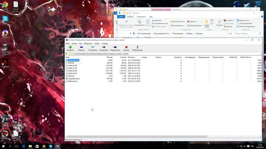Sort by the Изменен column header
The width and height of the screenshot is (266, 149).
pos(131,57)
